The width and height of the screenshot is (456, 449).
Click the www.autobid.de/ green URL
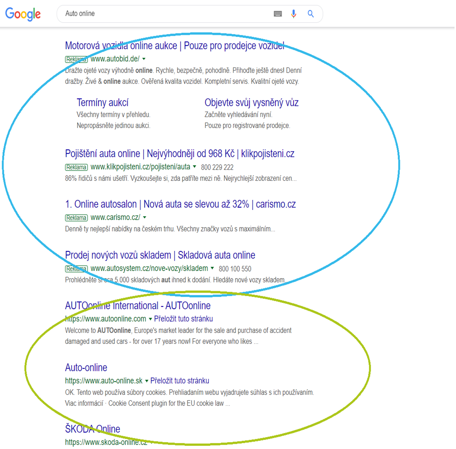point(115,59)
